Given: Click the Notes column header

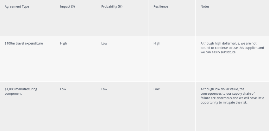Looking at the screenshot, I should (x=205, y=7).
